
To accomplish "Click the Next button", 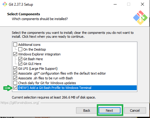I will click(x=109, y=111).
